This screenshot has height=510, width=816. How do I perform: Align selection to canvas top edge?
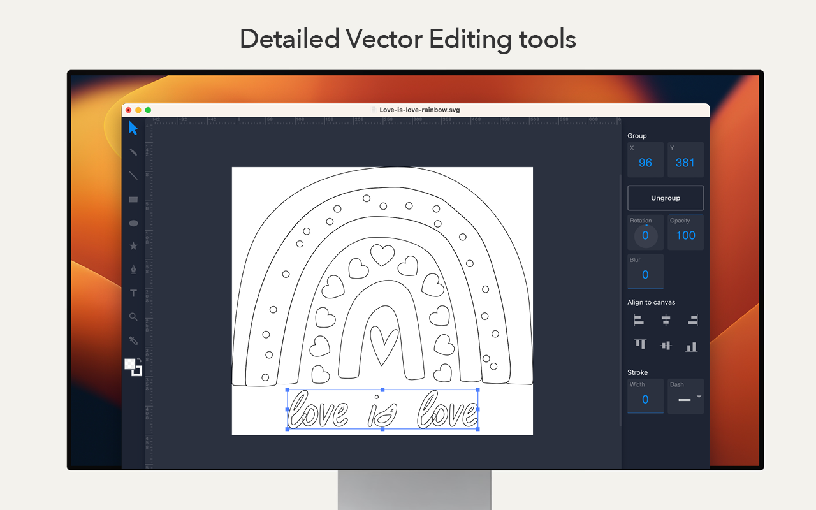(x=640, y=344)
